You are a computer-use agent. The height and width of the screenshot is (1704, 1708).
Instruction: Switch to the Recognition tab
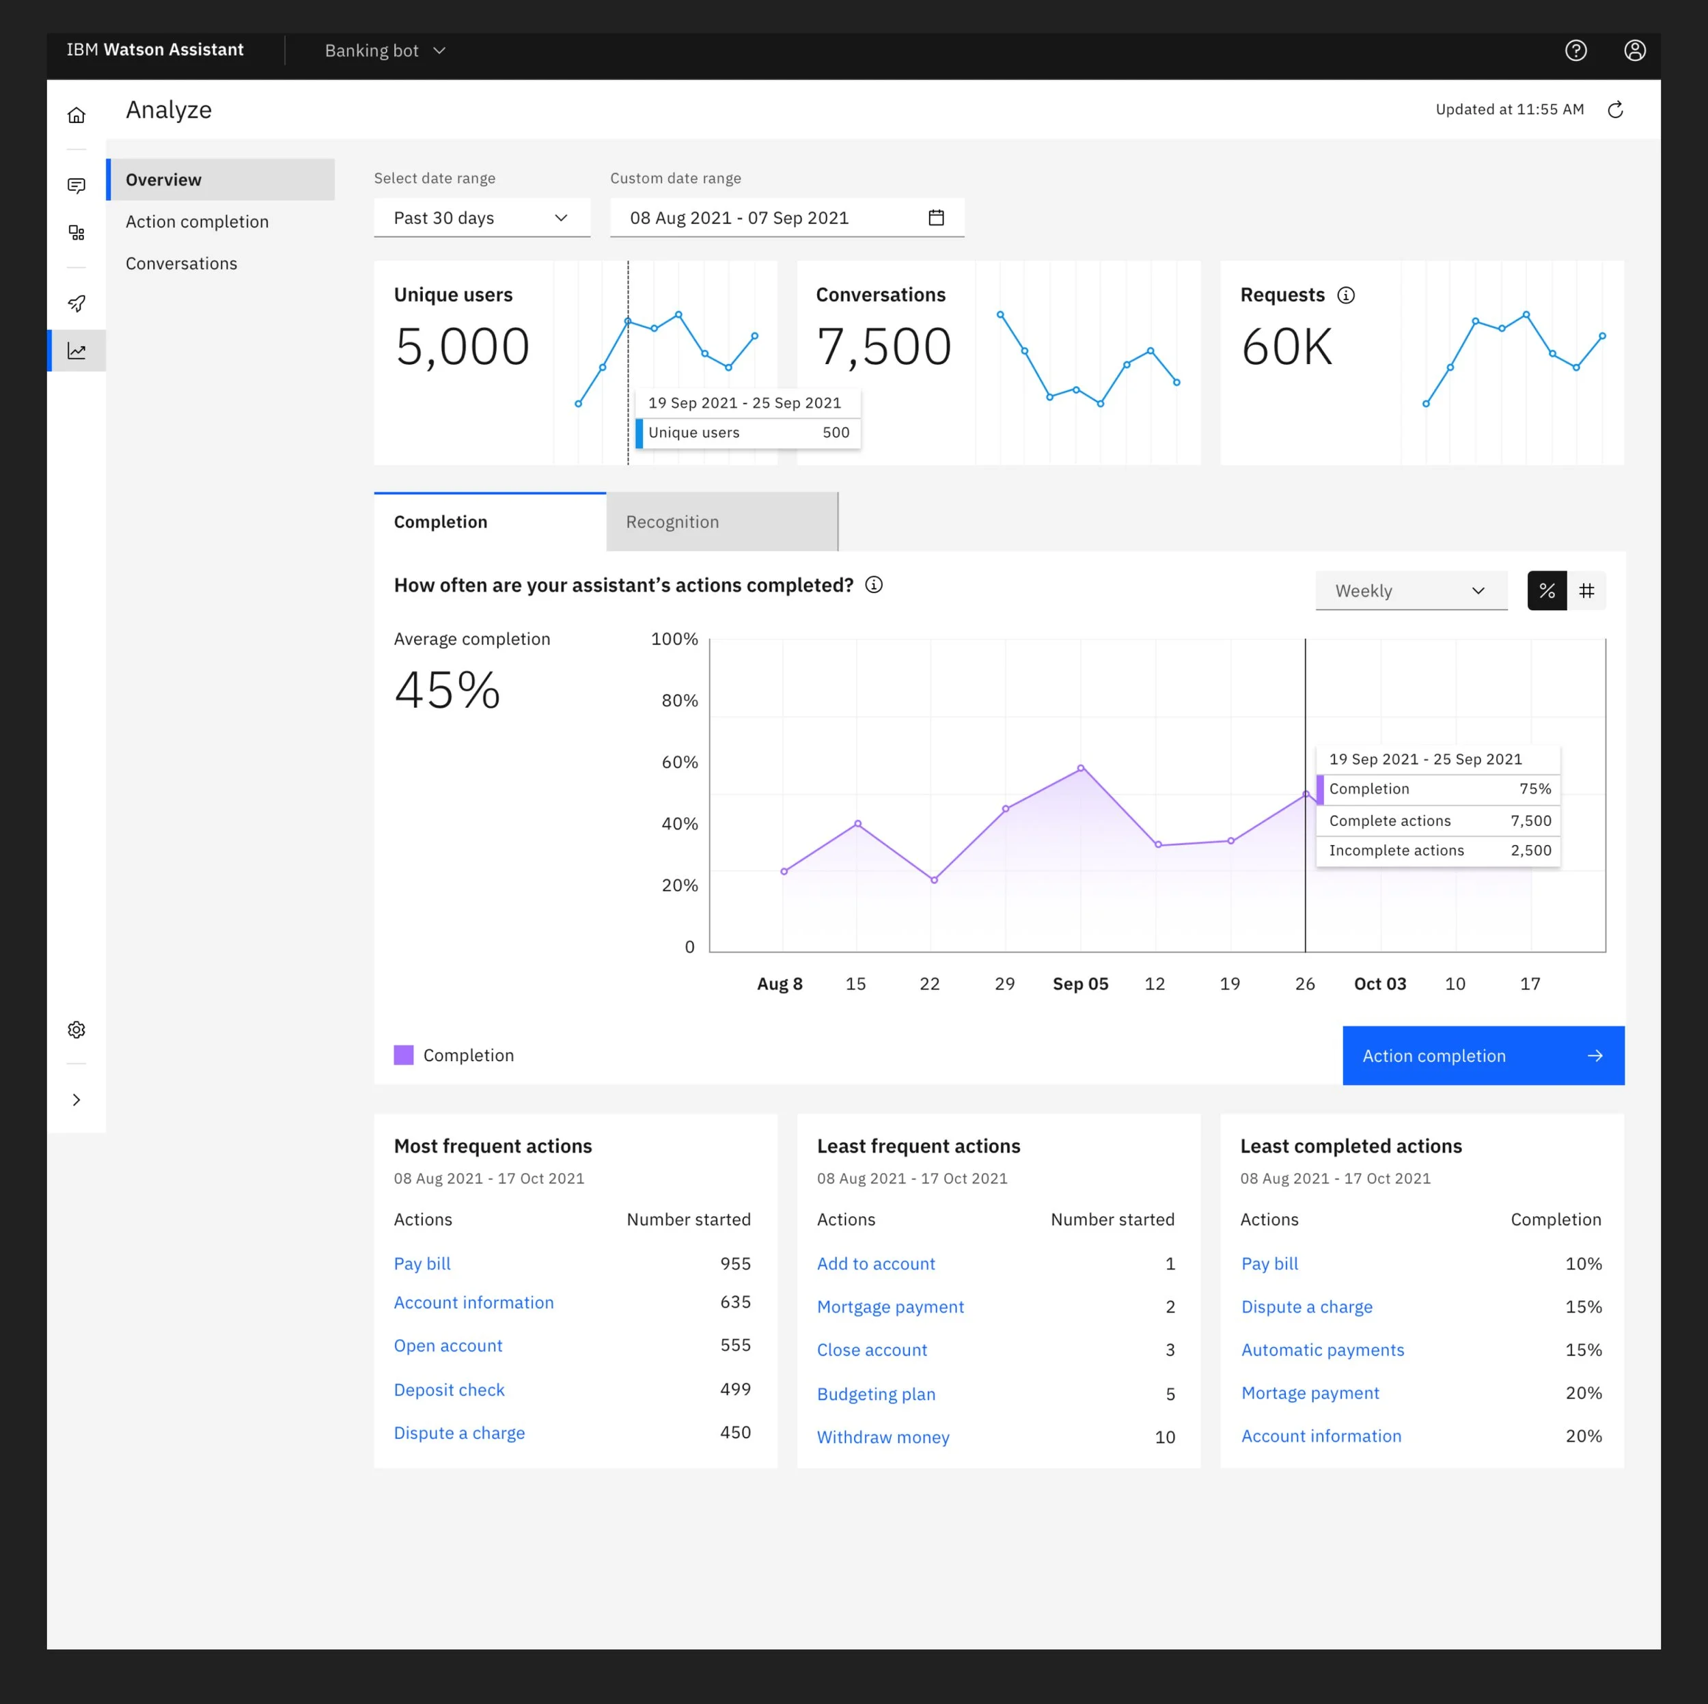[x=721, y=522]
